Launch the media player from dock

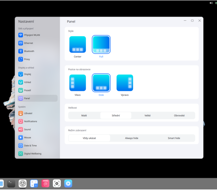pos(68,184)
